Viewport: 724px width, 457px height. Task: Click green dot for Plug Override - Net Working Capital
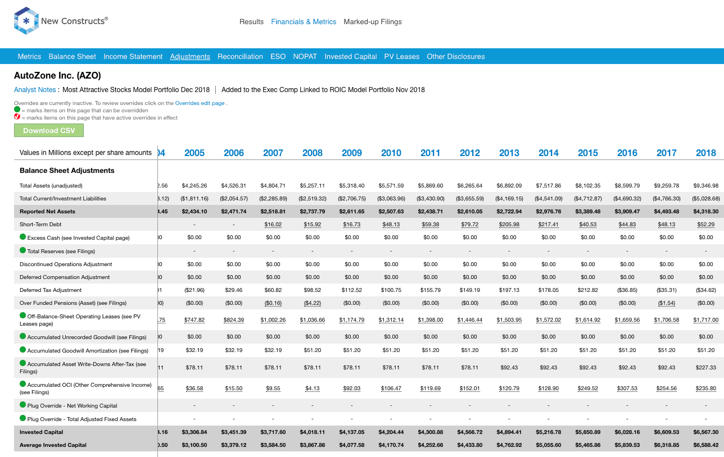(x=22, y=405)
